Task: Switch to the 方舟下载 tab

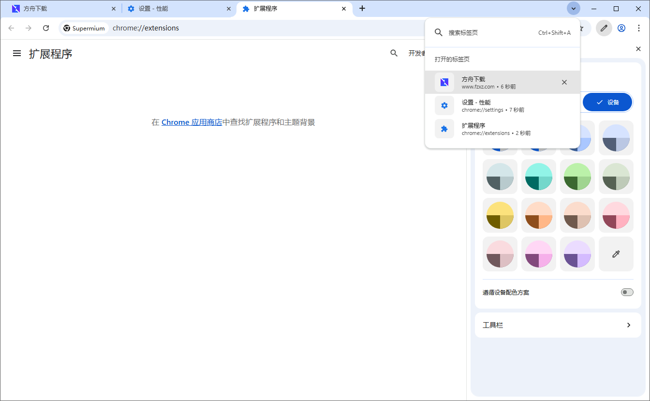Action: point(58,8)
